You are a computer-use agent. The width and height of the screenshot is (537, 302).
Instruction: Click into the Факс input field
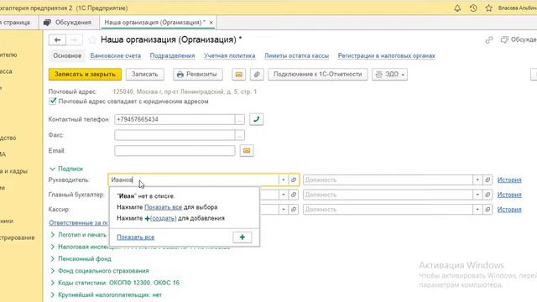175,135
